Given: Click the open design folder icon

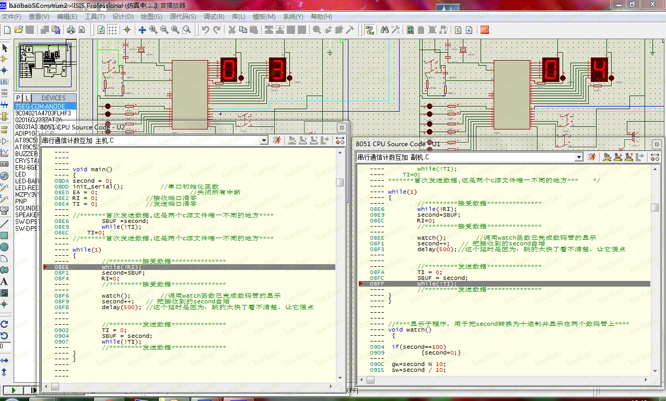Looking at the screenshot, I should point(18,30).
